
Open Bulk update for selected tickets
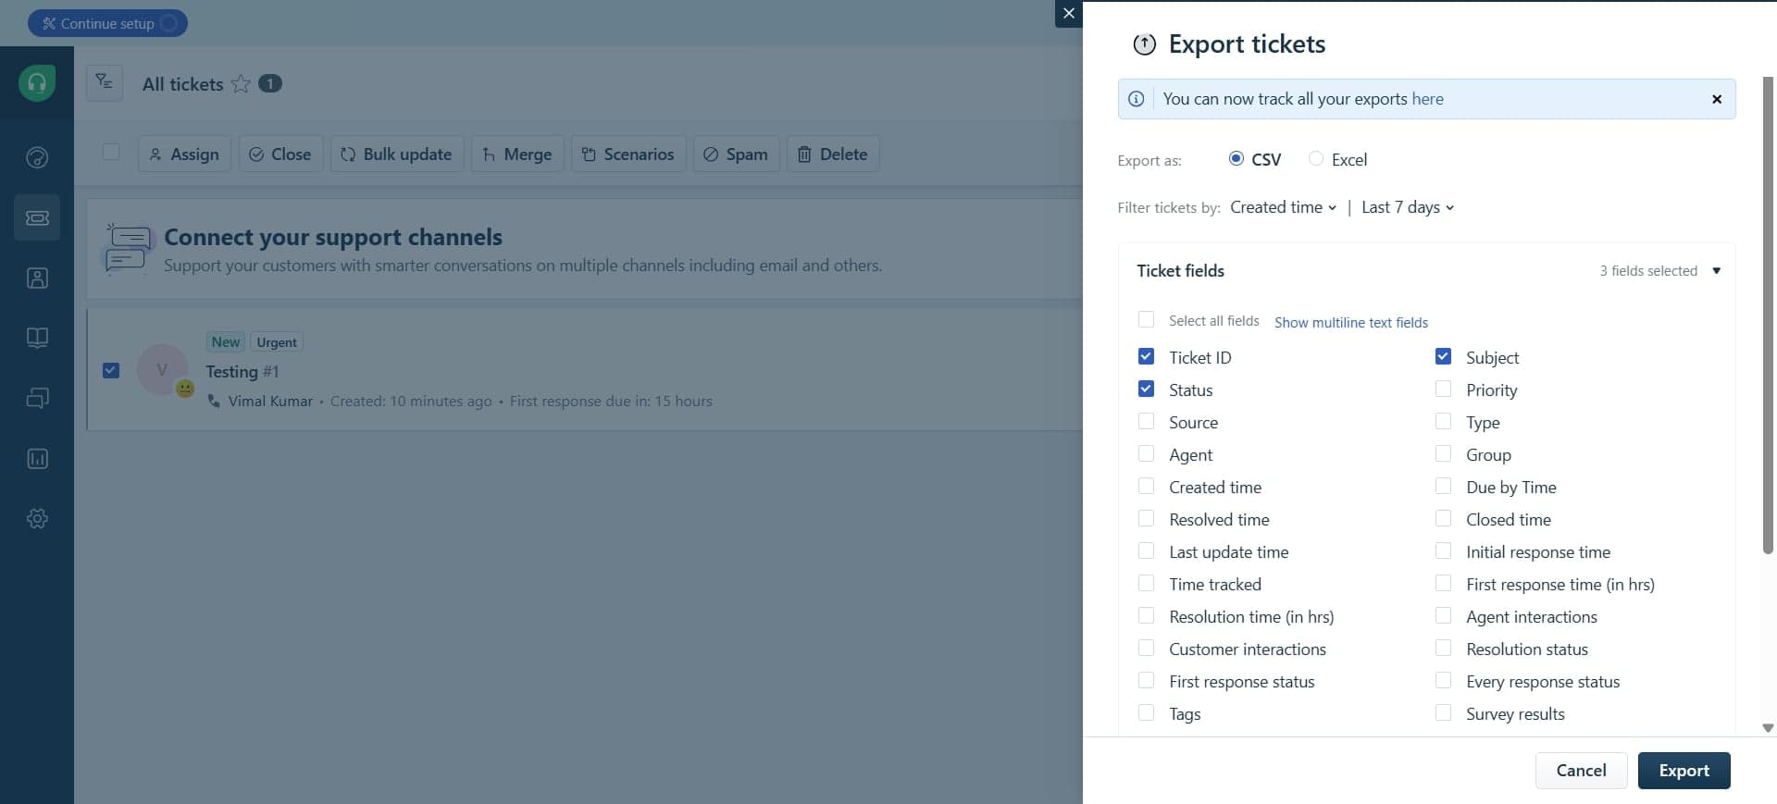click(x=397, y=155)
